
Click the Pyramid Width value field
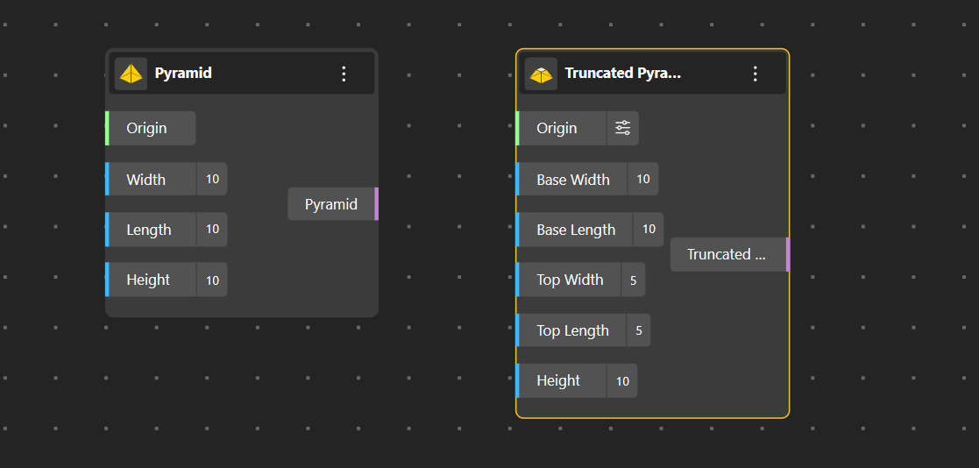pyautogui.click(x=212, y=180)
